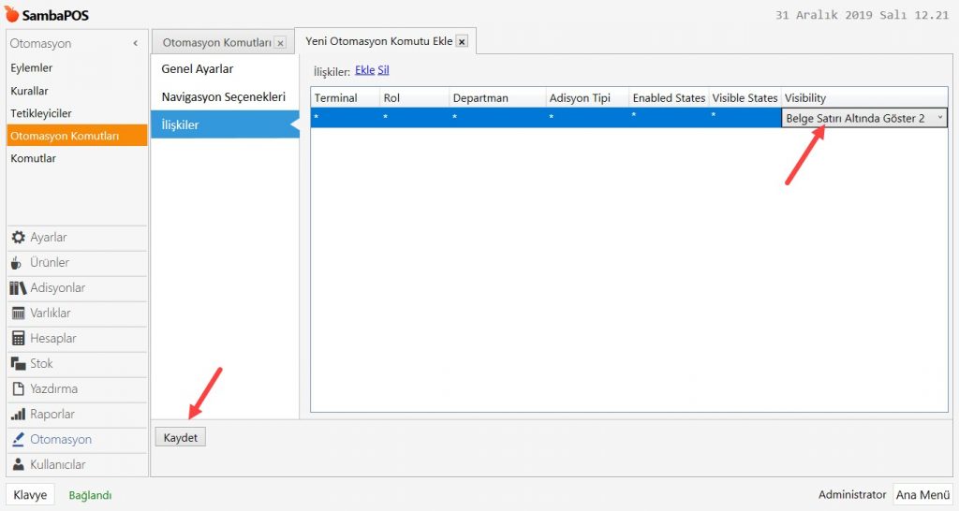Click the Hesaplar calculator icon

(18, 339)
